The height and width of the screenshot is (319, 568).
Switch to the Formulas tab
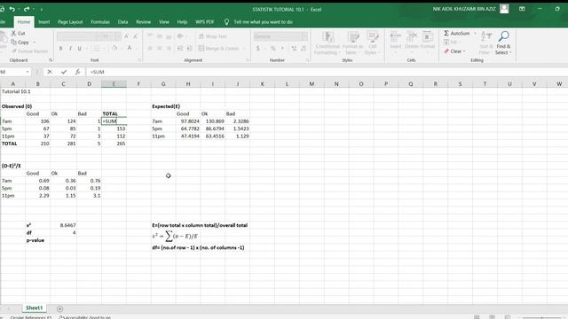(x=100, y=22)
